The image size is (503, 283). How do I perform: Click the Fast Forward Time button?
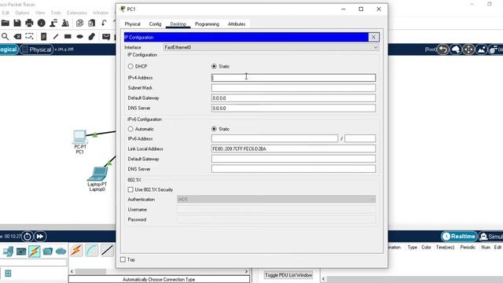tap(40, 237)
